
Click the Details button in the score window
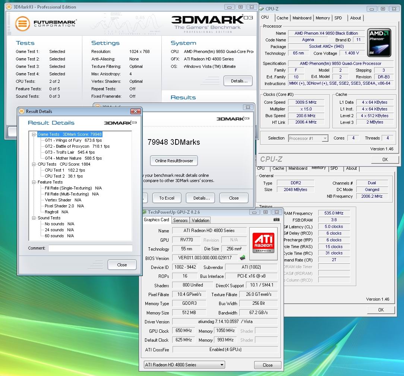click(201, 198)
